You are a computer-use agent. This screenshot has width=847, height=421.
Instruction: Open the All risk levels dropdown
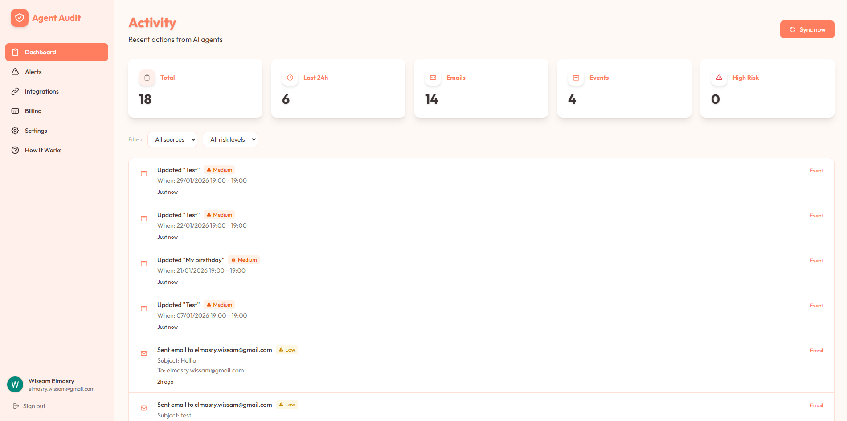tap(230, 139)
